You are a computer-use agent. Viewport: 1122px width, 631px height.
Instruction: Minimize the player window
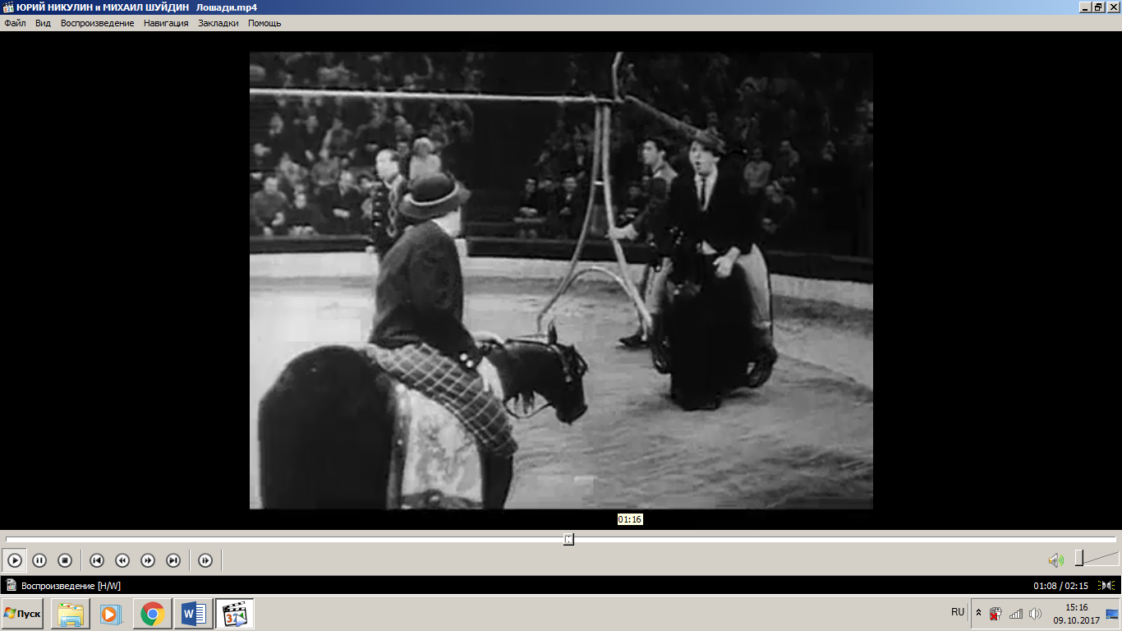tap(1086, 7)
